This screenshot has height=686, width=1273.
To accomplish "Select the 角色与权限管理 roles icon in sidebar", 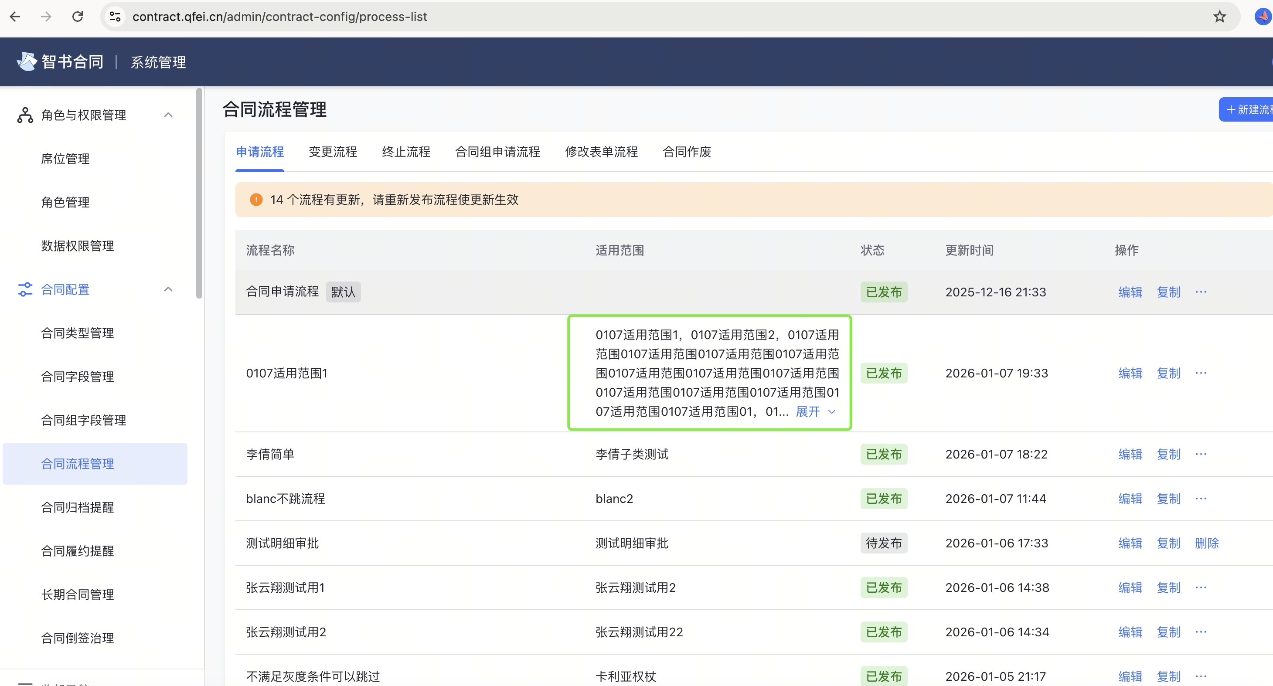I will (25, 115).
